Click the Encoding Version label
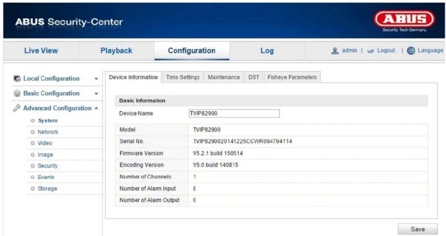This screenshot has height=236, width=446. click(x=142, y=165)
